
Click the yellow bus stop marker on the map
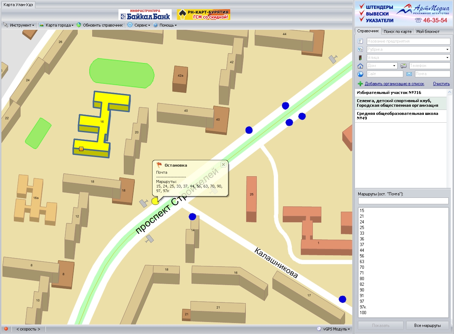[155, 201]
